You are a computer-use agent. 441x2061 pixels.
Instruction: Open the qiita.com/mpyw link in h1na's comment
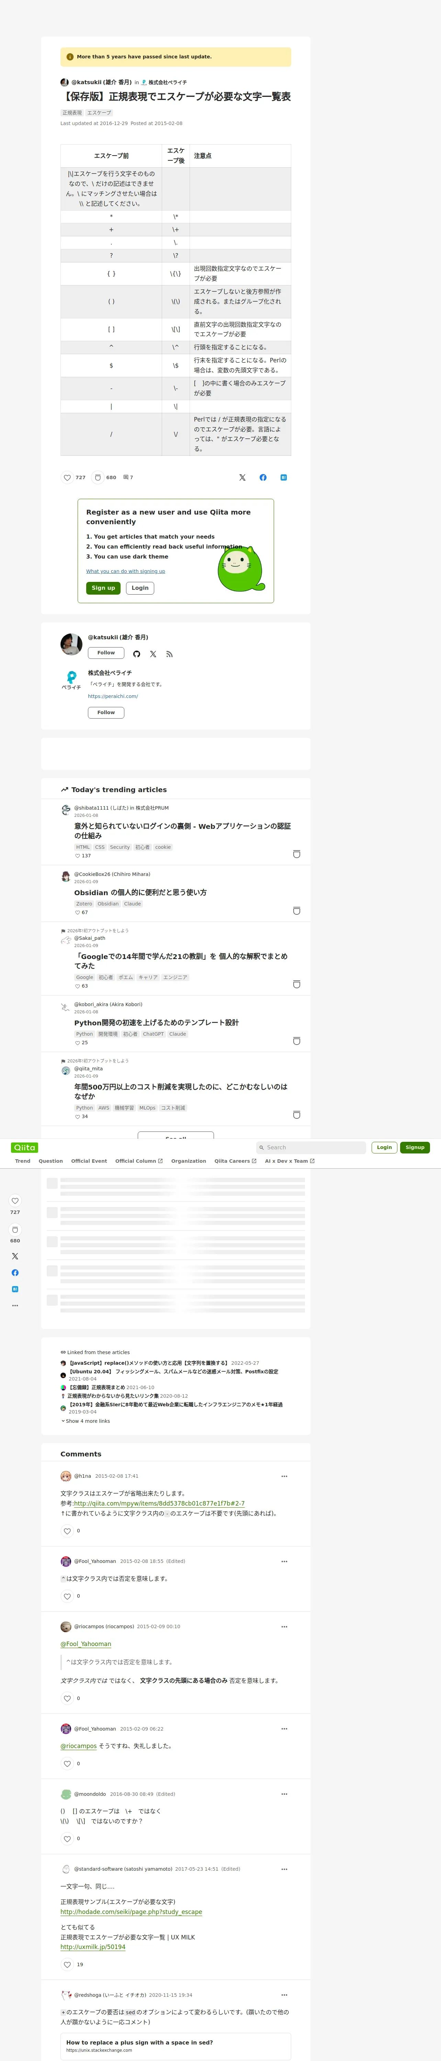coord(159,1503)
